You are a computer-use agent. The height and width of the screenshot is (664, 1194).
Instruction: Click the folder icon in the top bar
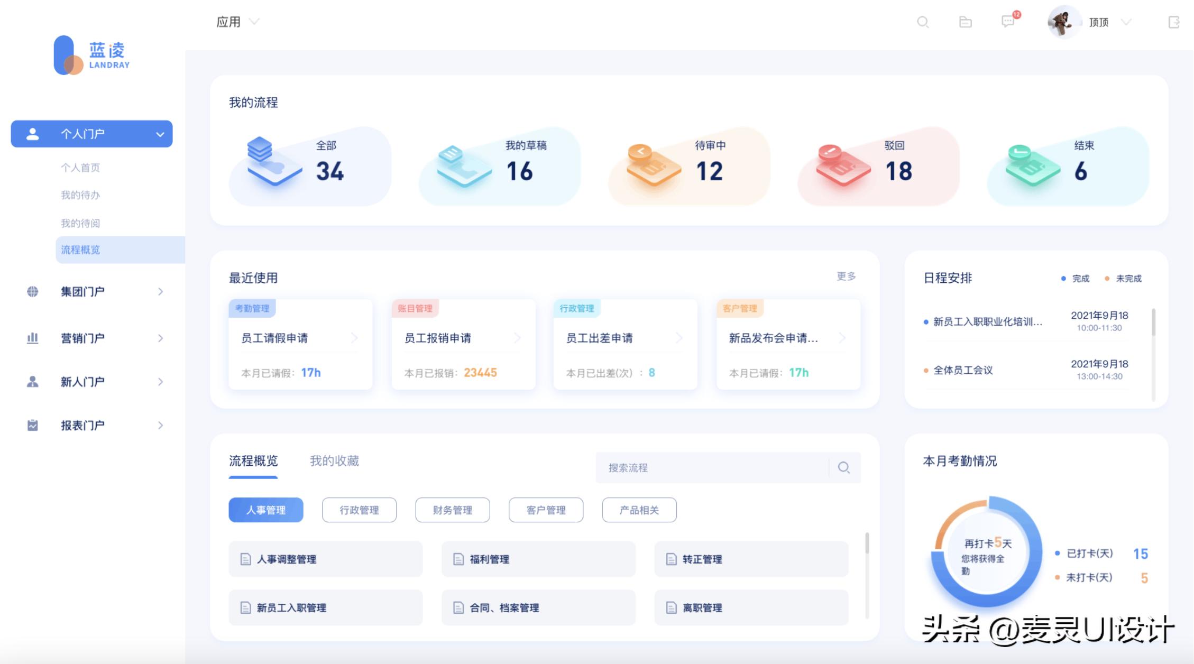965,22
